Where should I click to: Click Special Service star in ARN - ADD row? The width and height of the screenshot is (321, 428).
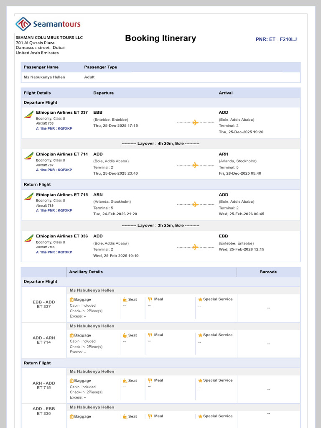tap(200, 380)
